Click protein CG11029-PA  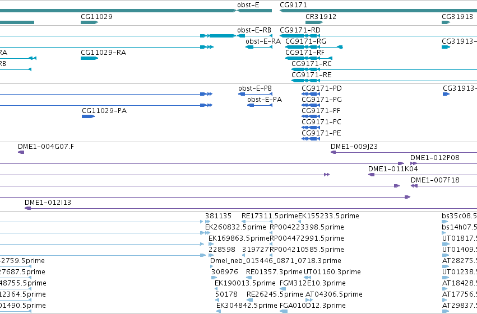click(104, 111)
